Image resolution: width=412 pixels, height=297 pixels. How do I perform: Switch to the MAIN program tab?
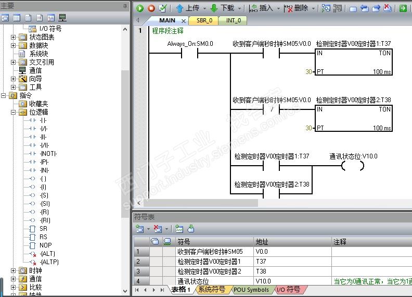[167, 20]
